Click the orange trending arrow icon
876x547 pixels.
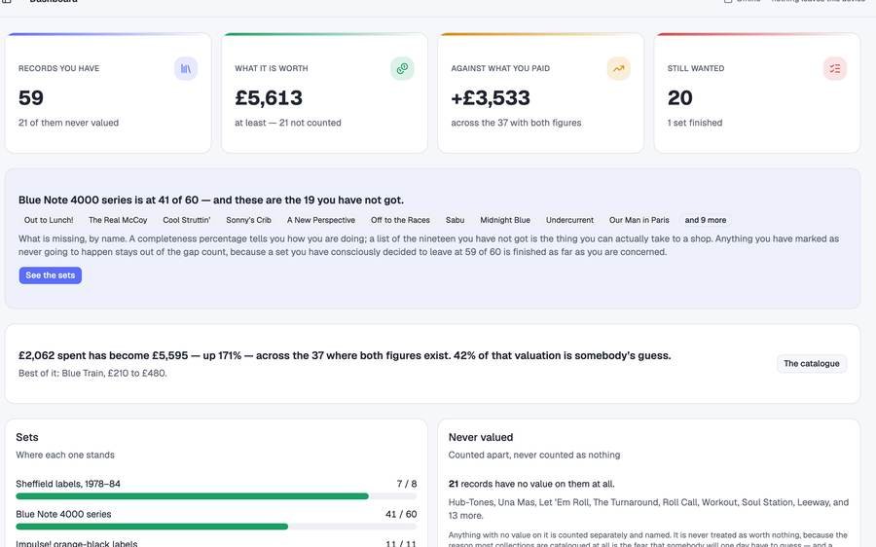coord(618,69)
